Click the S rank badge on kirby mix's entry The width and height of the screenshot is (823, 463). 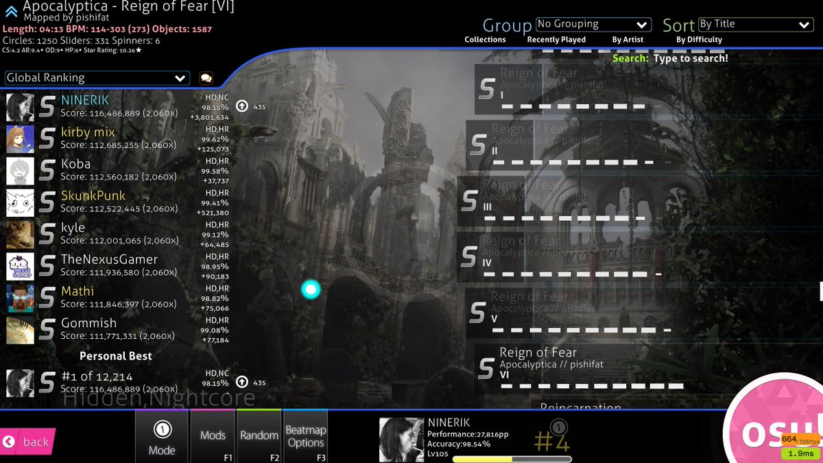pyautogui.click(x=47, y=138)
